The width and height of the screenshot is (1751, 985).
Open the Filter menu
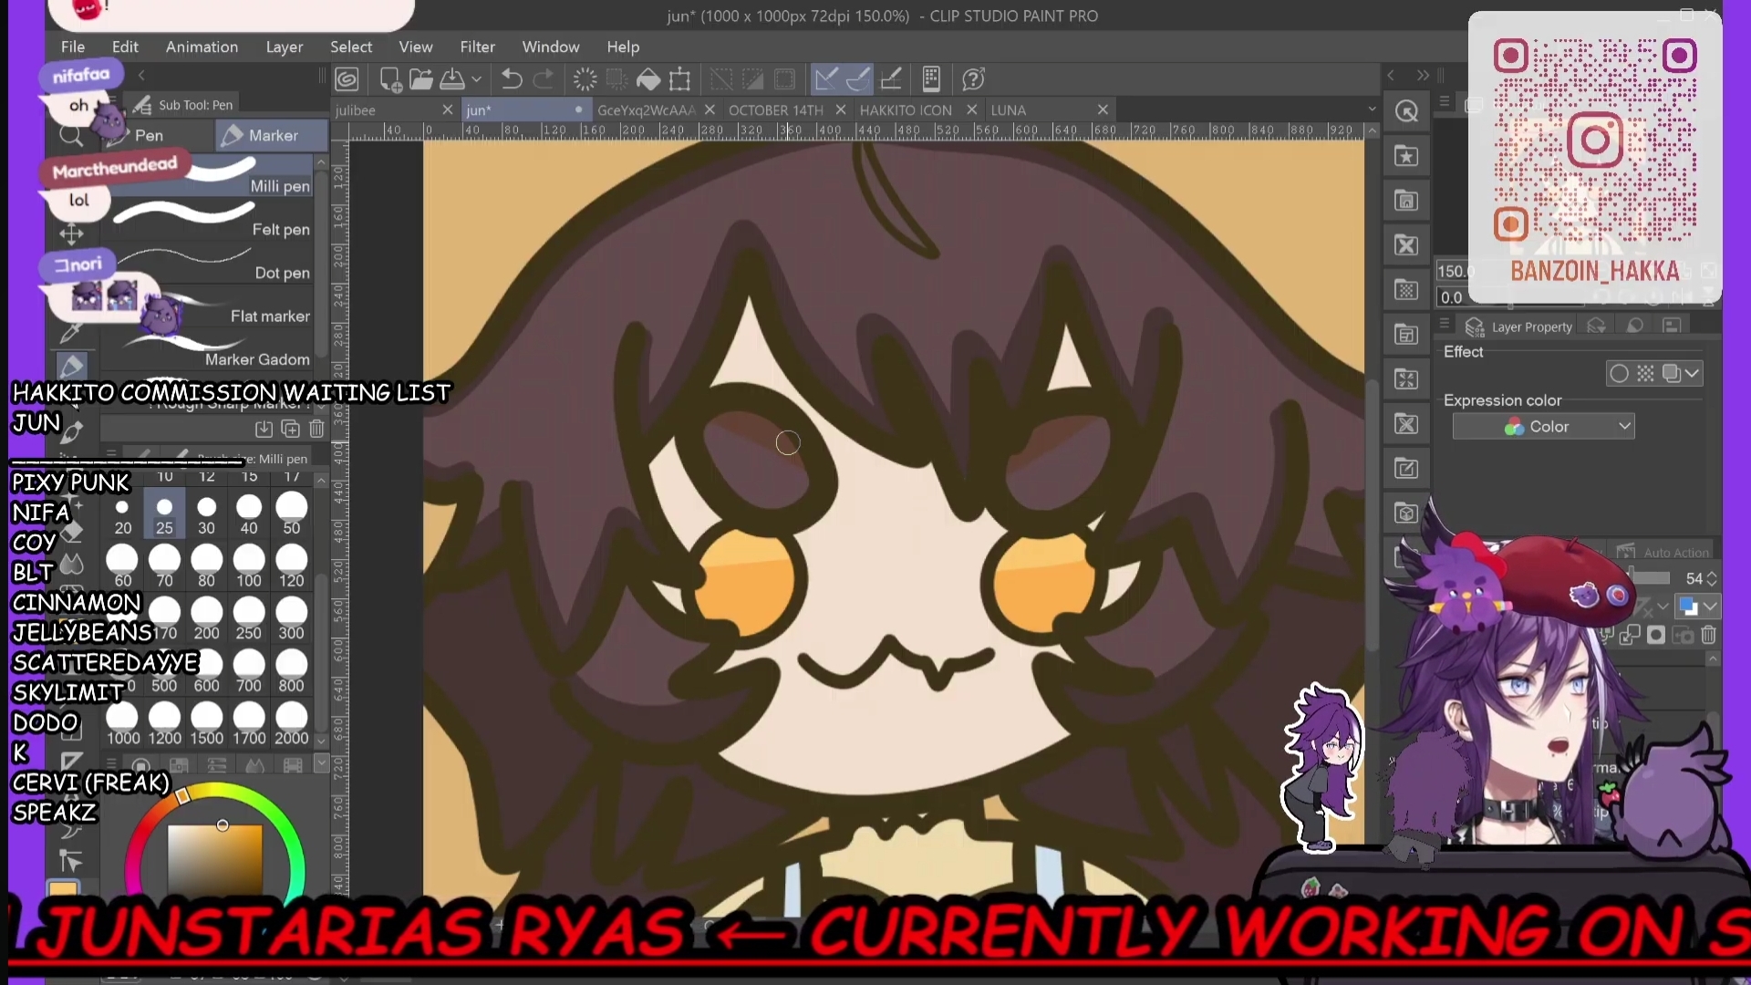477,47
